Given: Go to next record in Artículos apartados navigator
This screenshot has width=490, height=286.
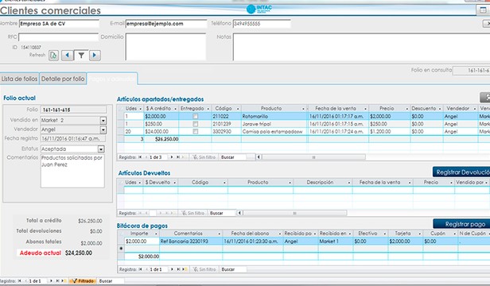Looking at the screenshot, I should pos(171,157).
